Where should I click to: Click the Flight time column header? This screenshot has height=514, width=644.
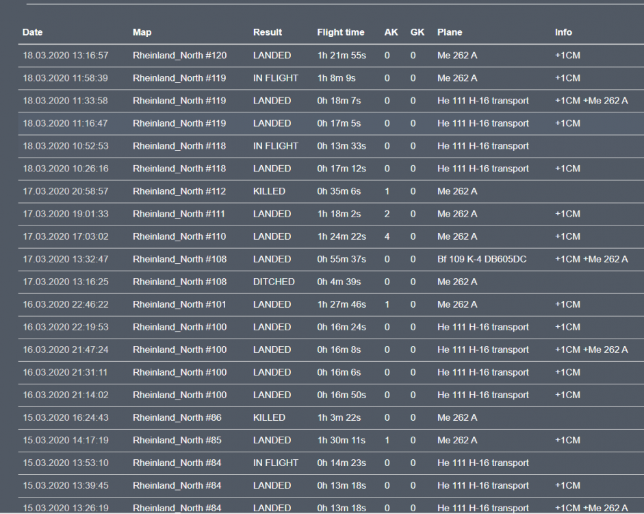(341, 32)
